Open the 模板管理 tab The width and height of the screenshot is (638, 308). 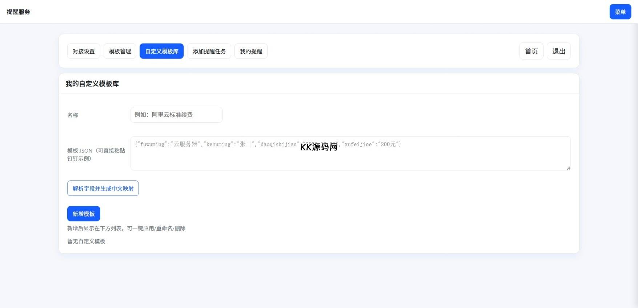(x=120, y=51)
